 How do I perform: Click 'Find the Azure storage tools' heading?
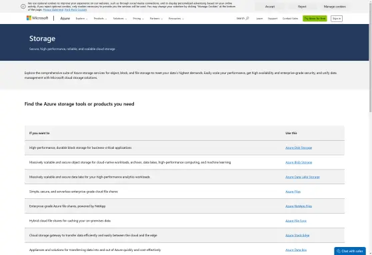pos(79,104)
